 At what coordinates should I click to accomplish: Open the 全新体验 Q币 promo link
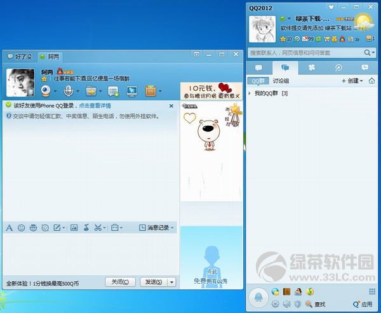point(43,283)
